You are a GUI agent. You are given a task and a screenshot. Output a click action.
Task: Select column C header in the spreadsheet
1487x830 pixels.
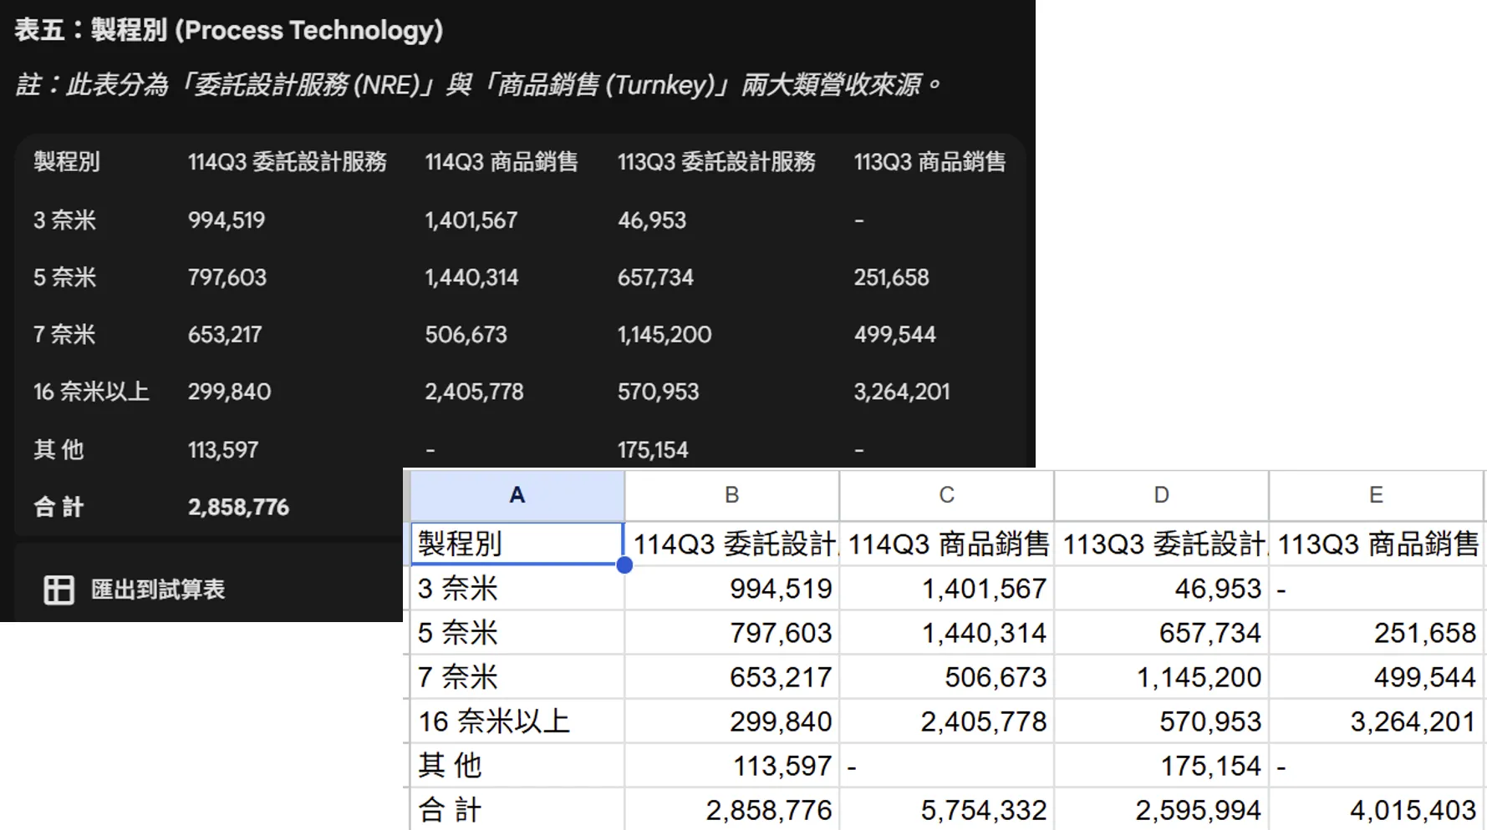pyautogui.click(x=946, y=495)
